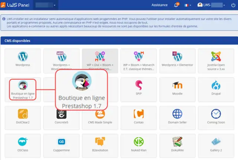The image size is (238, 160).
Task: Click the 'DokuWiki' label text
Action: tap(177, 150)
